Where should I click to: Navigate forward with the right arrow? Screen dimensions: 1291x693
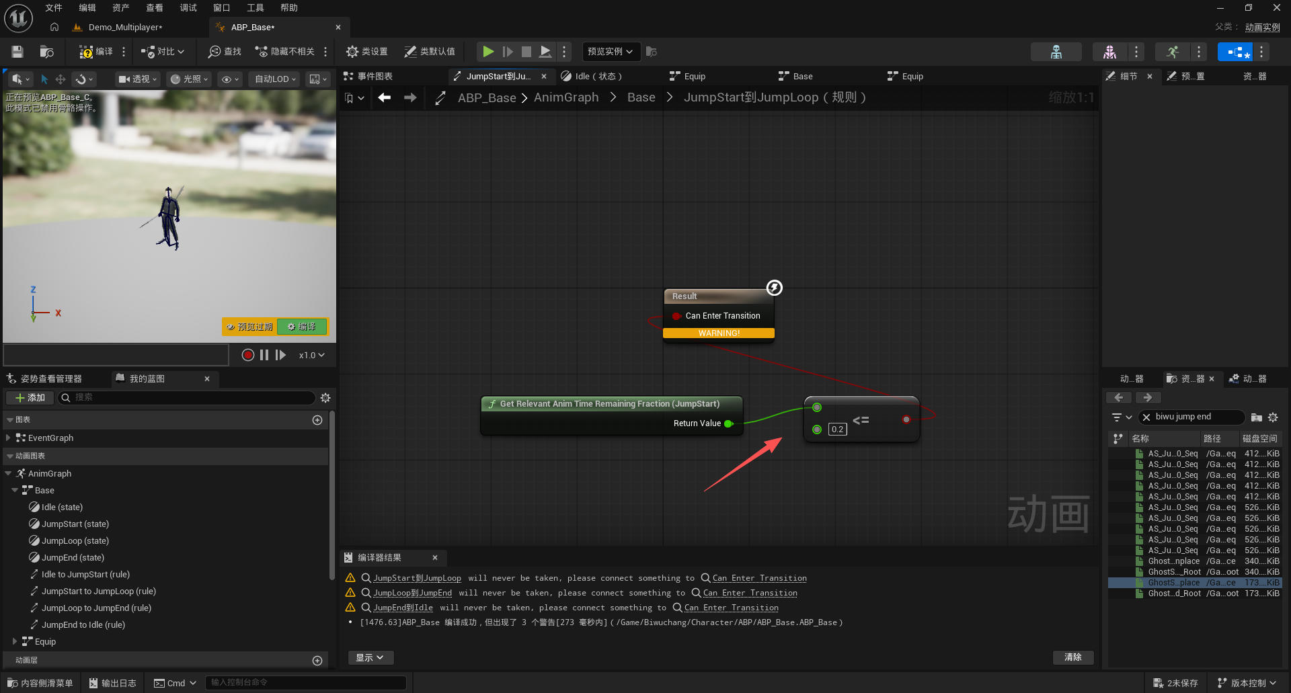tap(410, 98)
